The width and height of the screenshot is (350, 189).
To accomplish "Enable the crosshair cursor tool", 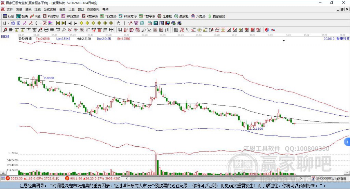I will tap(124, 23).
